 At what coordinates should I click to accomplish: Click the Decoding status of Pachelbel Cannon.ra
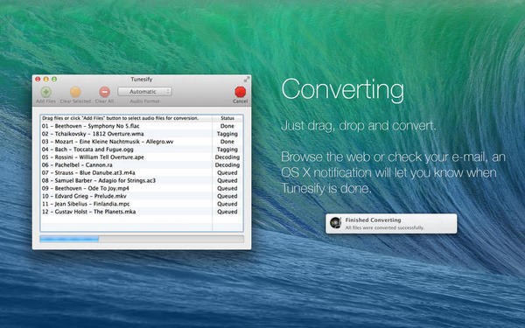[227, 165]
